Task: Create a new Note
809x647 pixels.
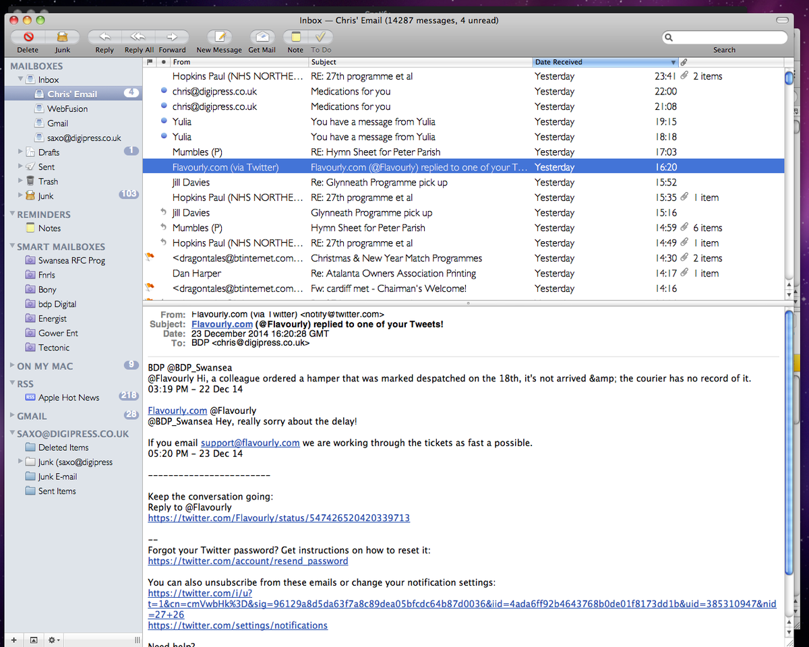Action: pyautogui.click(x=295, y=37)
